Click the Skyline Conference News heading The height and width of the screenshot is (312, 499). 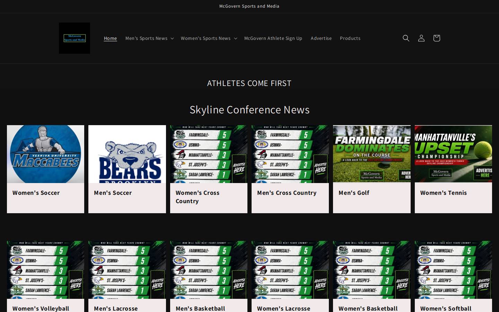coord(249,110)
